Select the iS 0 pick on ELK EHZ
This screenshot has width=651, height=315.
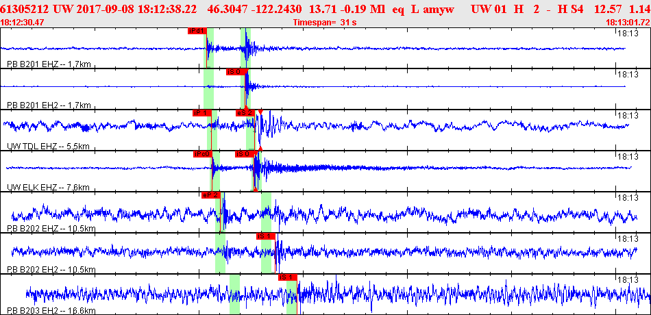click(244, 154)
